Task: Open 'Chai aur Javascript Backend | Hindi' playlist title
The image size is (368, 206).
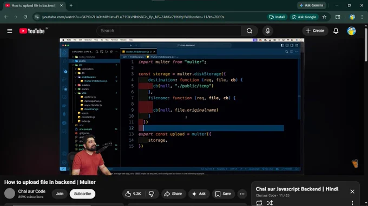Action: [x=297, y=189]
